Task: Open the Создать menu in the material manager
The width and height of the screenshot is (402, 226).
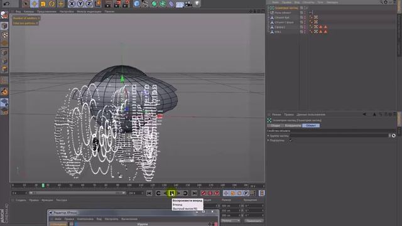Action: [21, 200]
